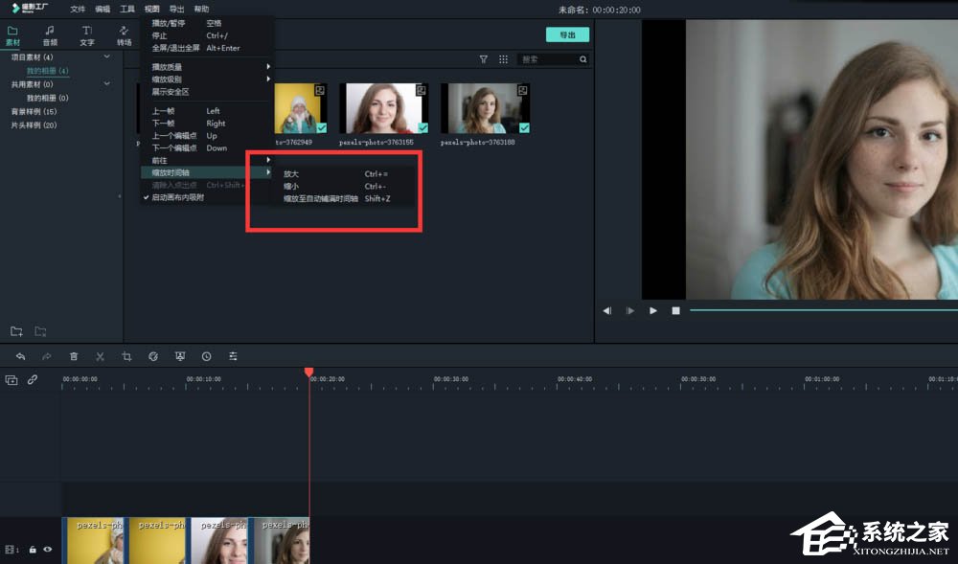The height and width of the screenshot is (564, 958).
Task: Hide the video track with eye icon
Action: (x=47, y=550)
